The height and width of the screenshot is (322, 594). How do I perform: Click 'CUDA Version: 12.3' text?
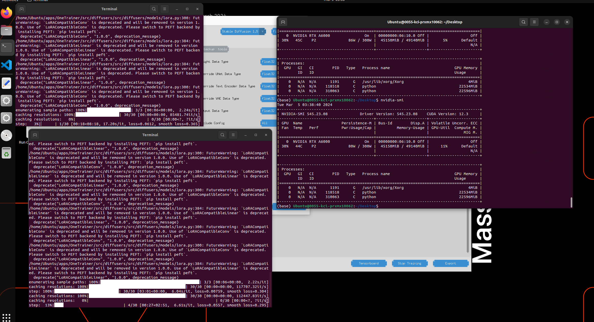(x=447, y=114)
